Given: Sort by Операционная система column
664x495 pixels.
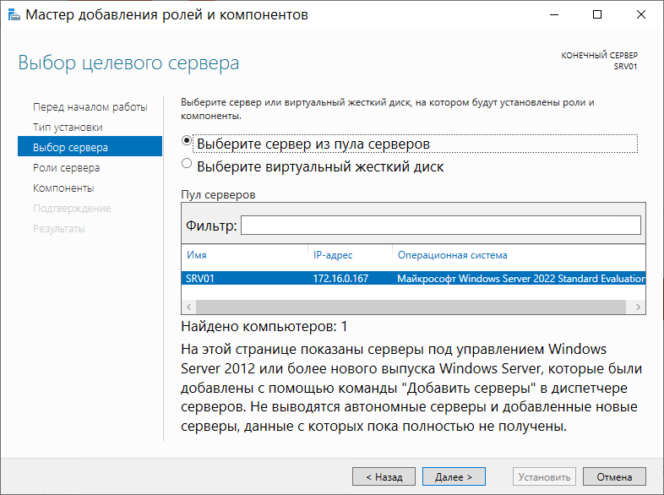Looking at the screenshot, I should pyautogui.click(x=452, y=255).
